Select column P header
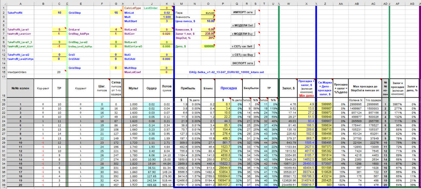The height and width of the screenshot is (189, 421). pos(223,4)
